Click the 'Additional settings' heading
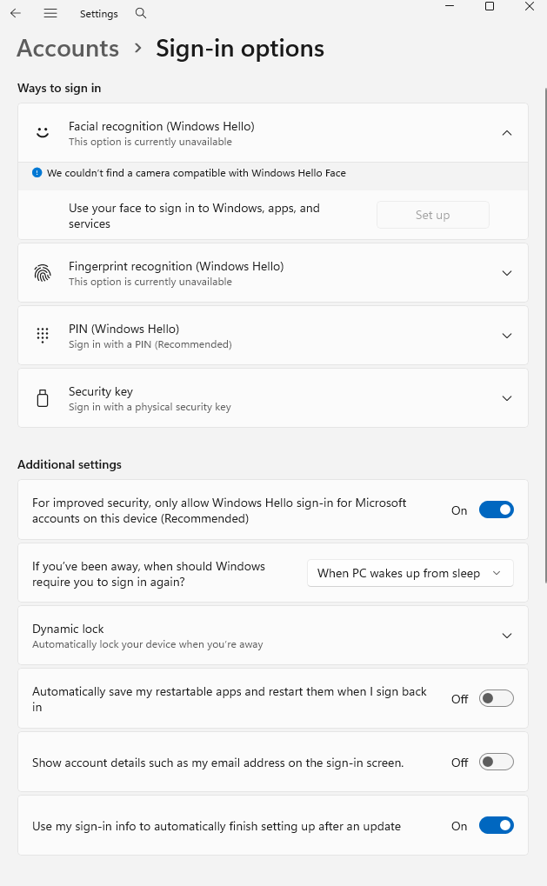Viewport: 547px width, 886px height. pos(70,464)
